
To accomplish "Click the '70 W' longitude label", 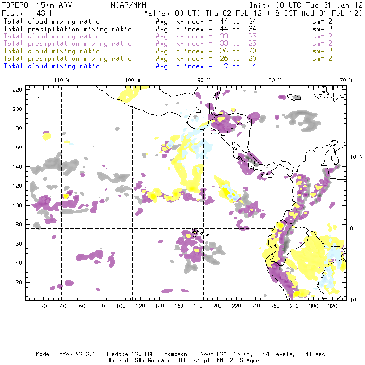I will [x=346, y=80].
